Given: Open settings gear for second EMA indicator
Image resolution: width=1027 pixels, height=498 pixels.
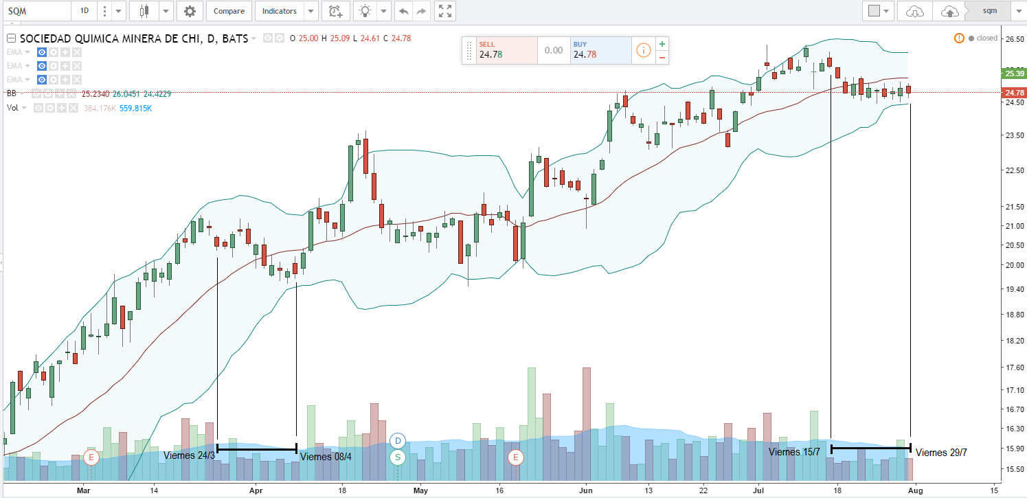Looking at the screenshot, I should (53, 66).
